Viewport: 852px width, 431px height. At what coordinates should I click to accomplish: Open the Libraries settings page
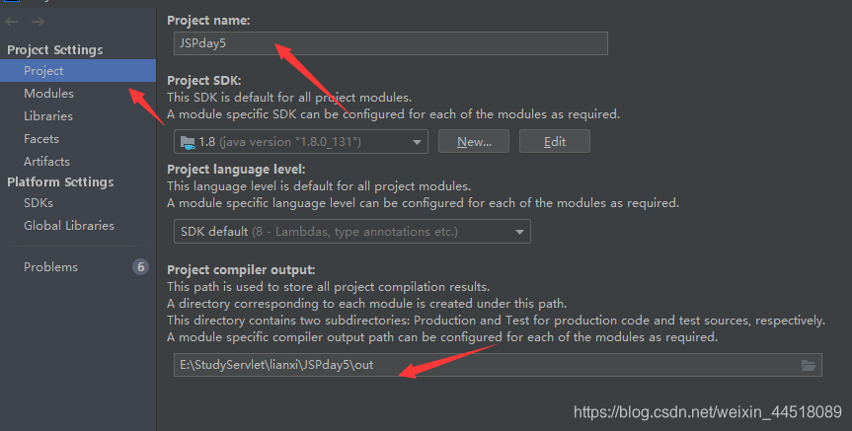(x=48, y=116)
